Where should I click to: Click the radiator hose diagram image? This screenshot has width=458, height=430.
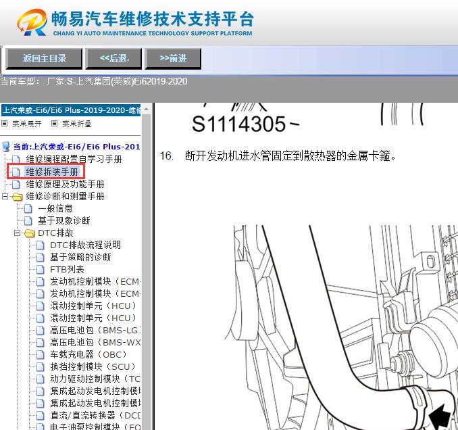[341, 327]
